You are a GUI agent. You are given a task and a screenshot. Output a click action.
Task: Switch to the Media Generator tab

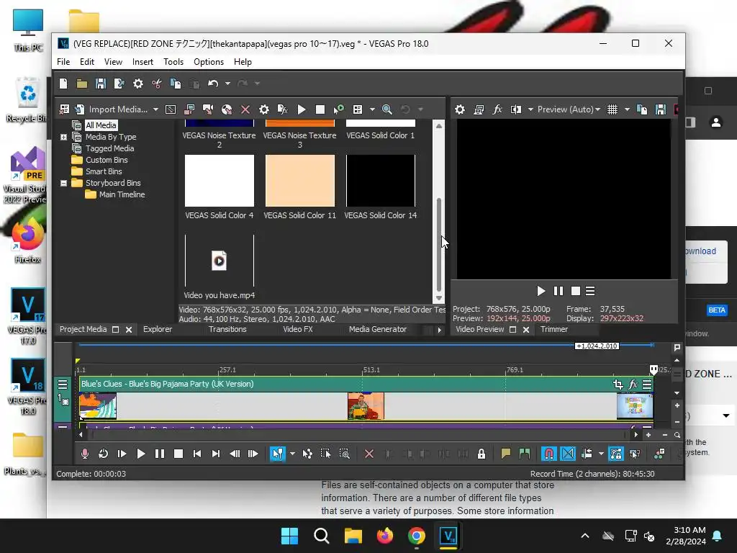377,329
